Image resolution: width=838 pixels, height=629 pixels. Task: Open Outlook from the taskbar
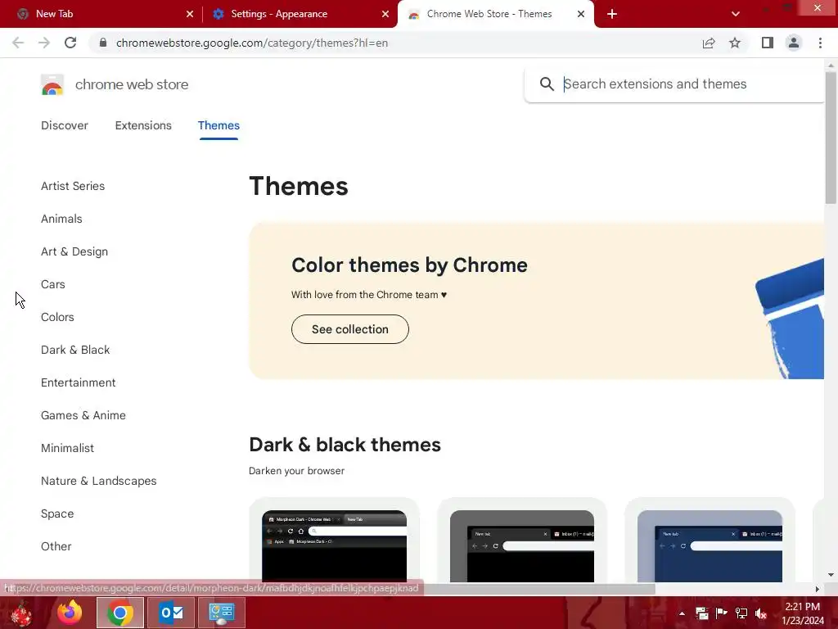pyautogui.click(x=171, y=613)
